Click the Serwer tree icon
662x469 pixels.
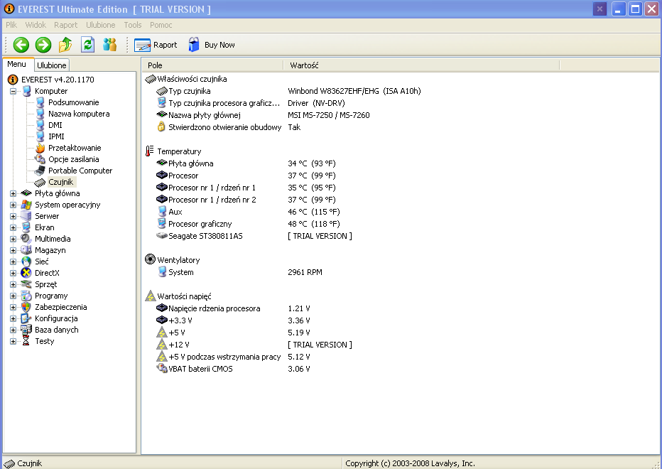coord(26,216)
